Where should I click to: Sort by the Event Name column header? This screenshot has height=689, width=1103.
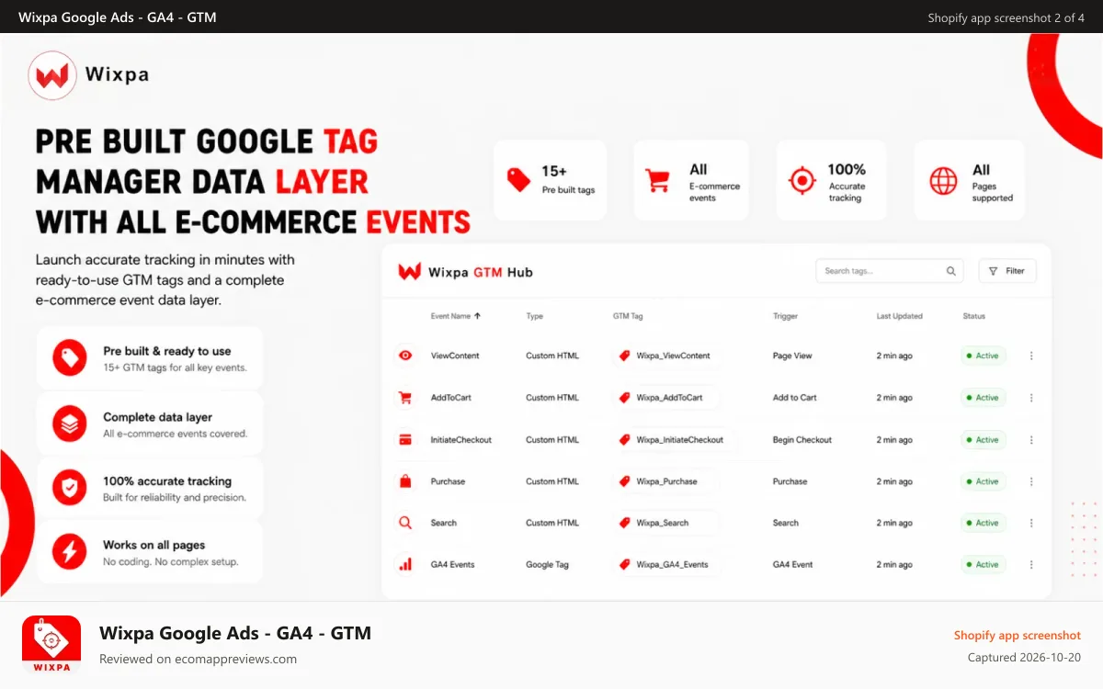click(x=456, y=316)
